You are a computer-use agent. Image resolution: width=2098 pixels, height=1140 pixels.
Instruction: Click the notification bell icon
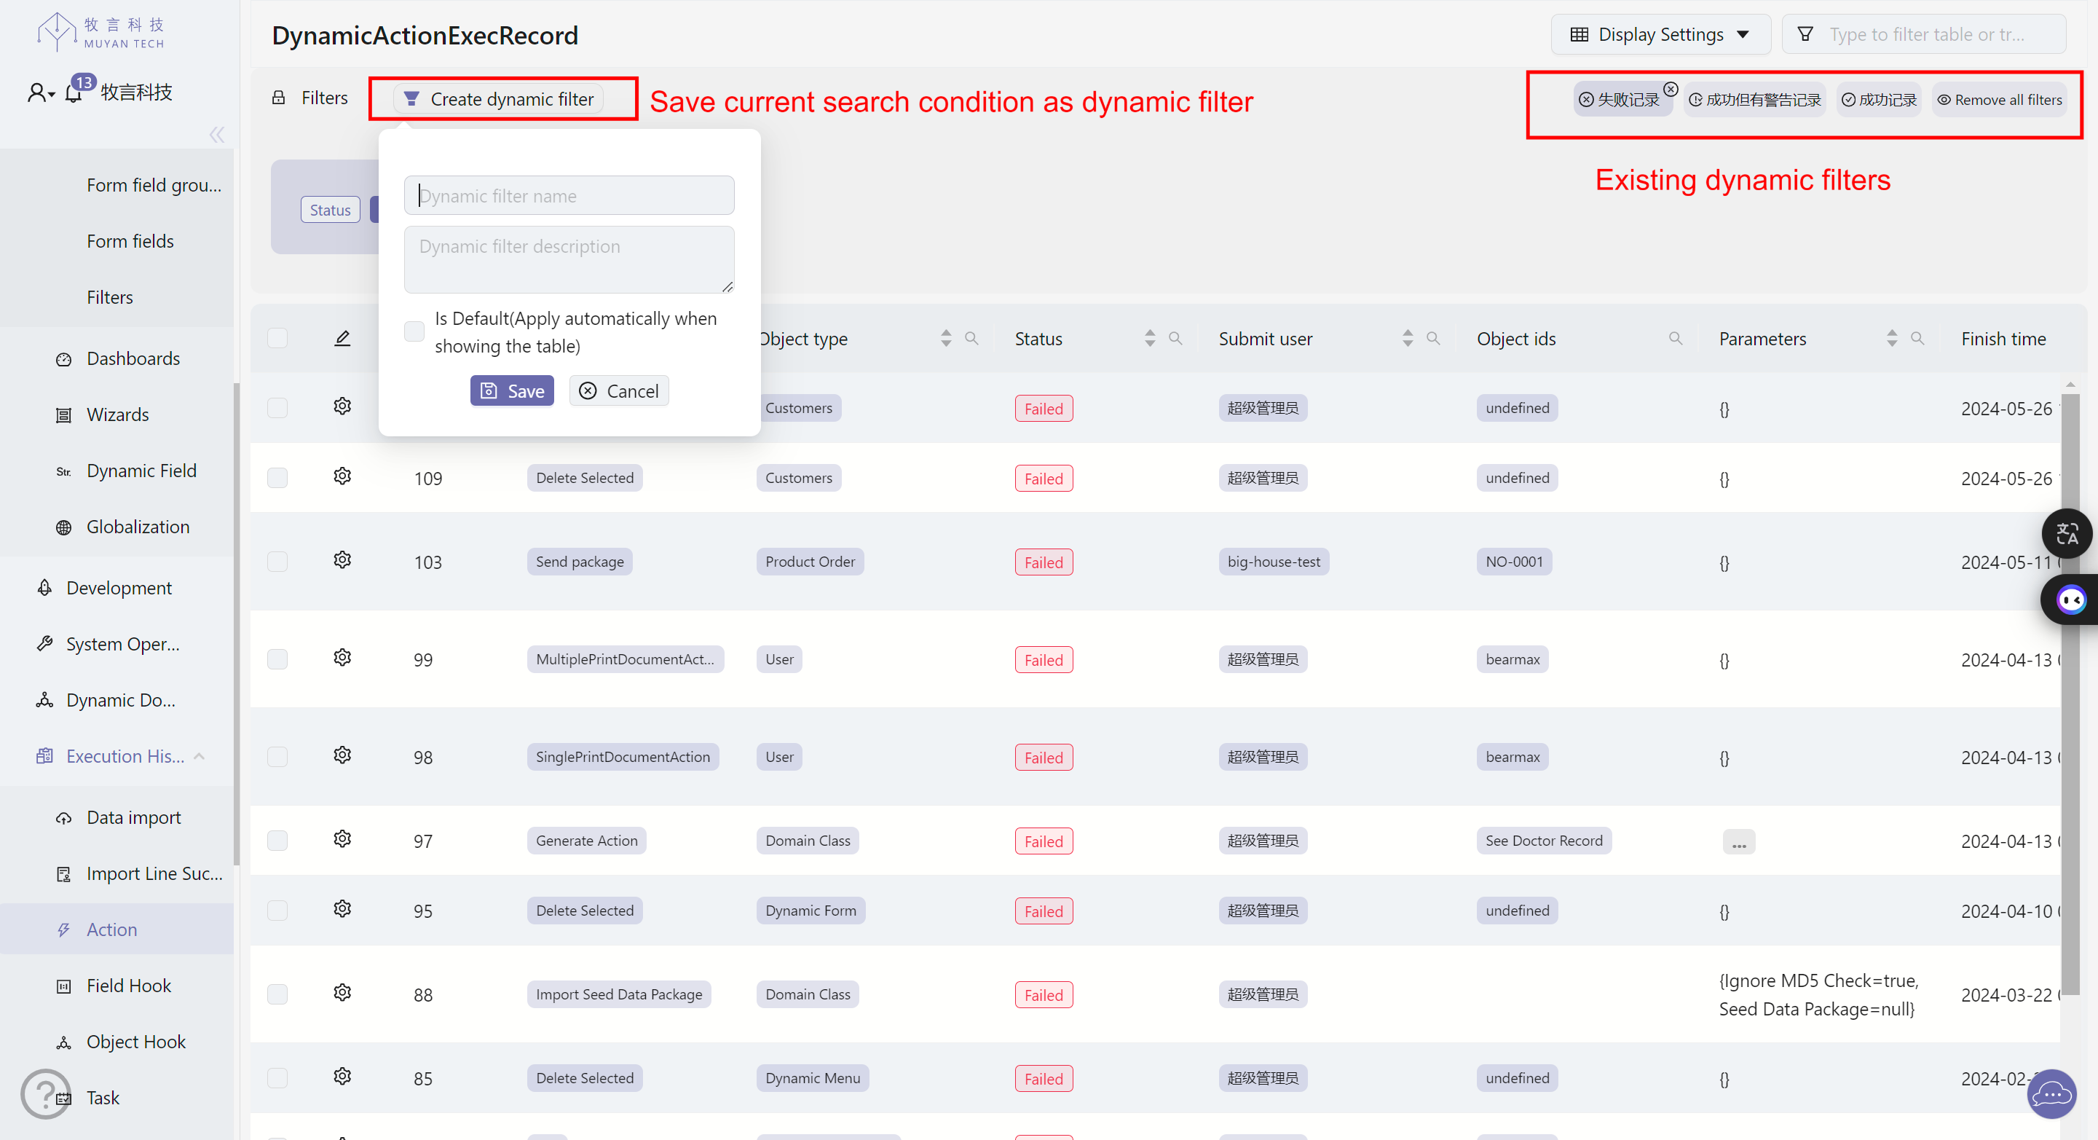74,93
